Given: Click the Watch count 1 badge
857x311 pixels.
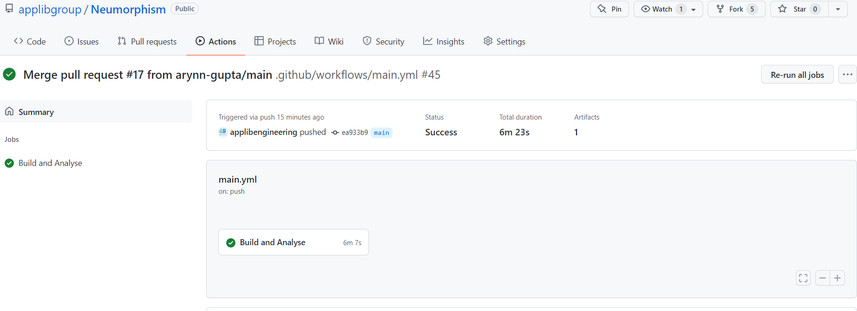Looking at the screenshot, I should (681, 9).
